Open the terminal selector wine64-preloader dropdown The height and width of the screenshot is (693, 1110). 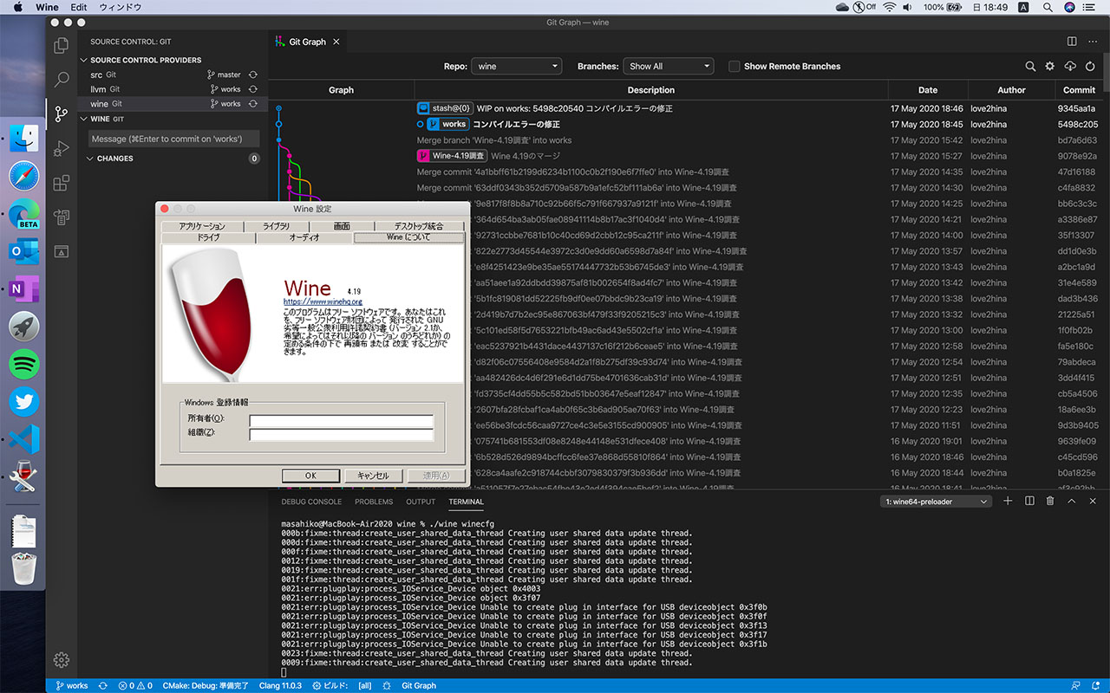(937, 502)
